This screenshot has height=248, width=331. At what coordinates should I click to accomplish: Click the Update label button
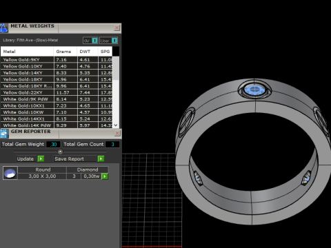26,159
